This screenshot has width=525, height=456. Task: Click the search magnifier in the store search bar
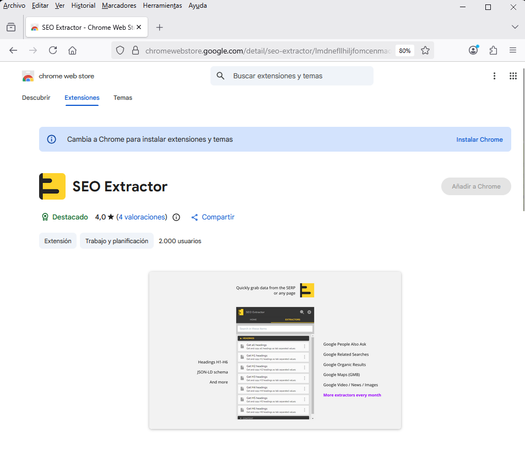click(x=221, y=76)
